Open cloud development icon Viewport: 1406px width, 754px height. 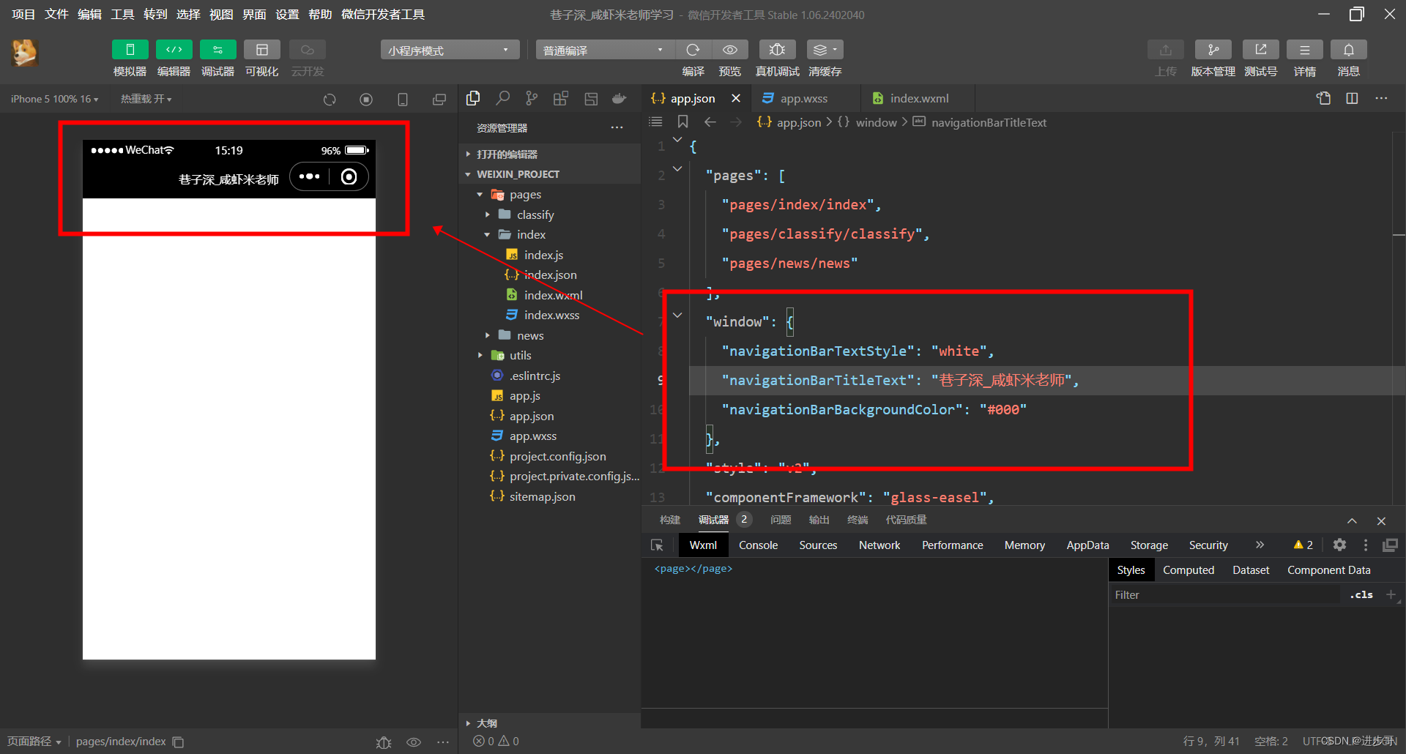(307, 50)
